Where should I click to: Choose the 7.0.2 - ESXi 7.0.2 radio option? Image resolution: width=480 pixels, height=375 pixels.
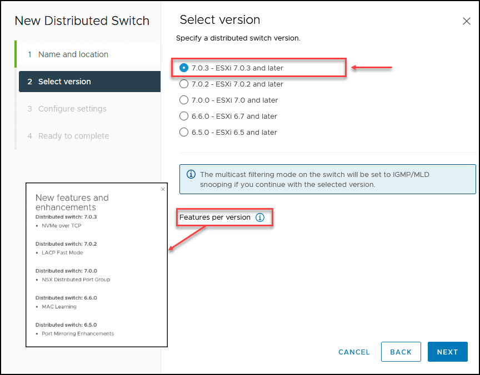[184, 84]
